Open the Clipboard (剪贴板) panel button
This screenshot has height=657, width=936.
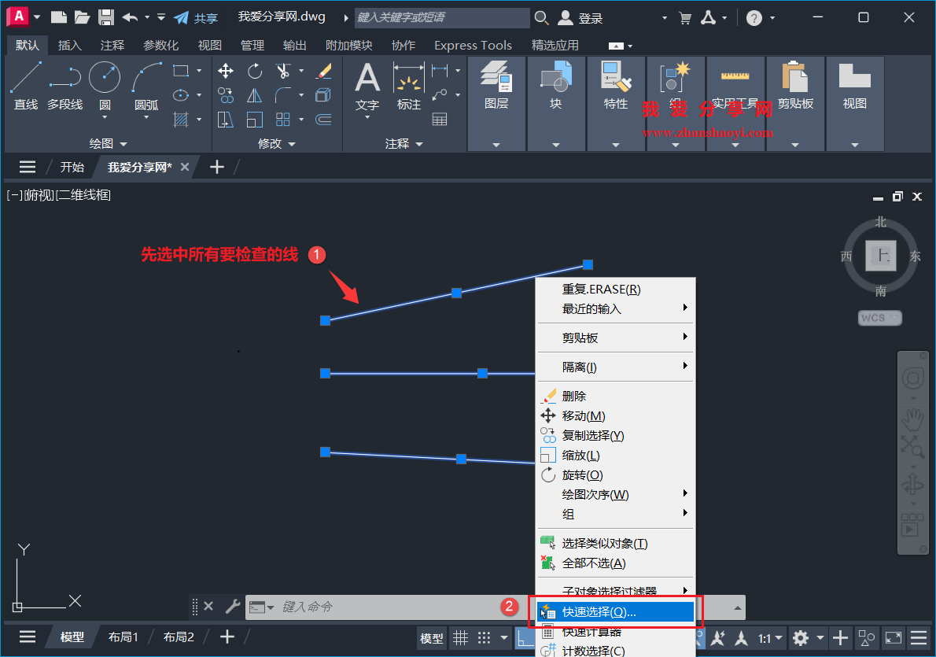[795, 103]
